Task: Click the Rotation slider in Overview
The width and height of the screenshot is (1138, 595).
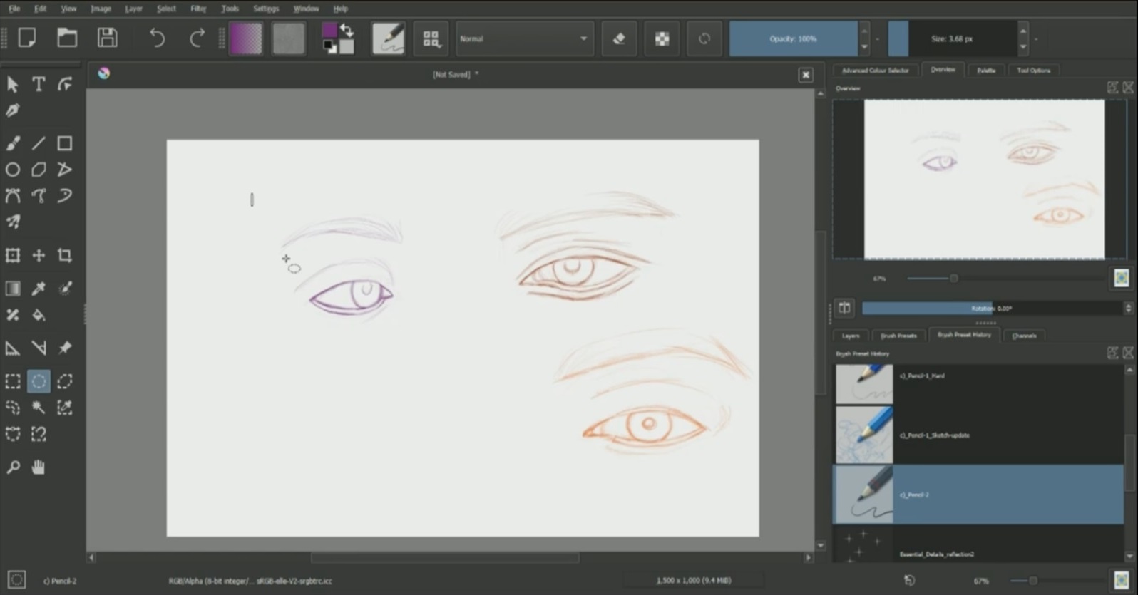Action: point(992,308)
